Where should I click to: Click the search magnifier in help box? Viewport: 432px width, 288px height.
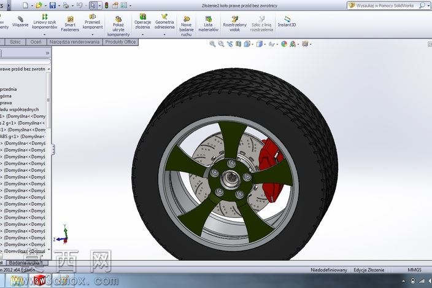pyautogui.click(x=422, y=6)
